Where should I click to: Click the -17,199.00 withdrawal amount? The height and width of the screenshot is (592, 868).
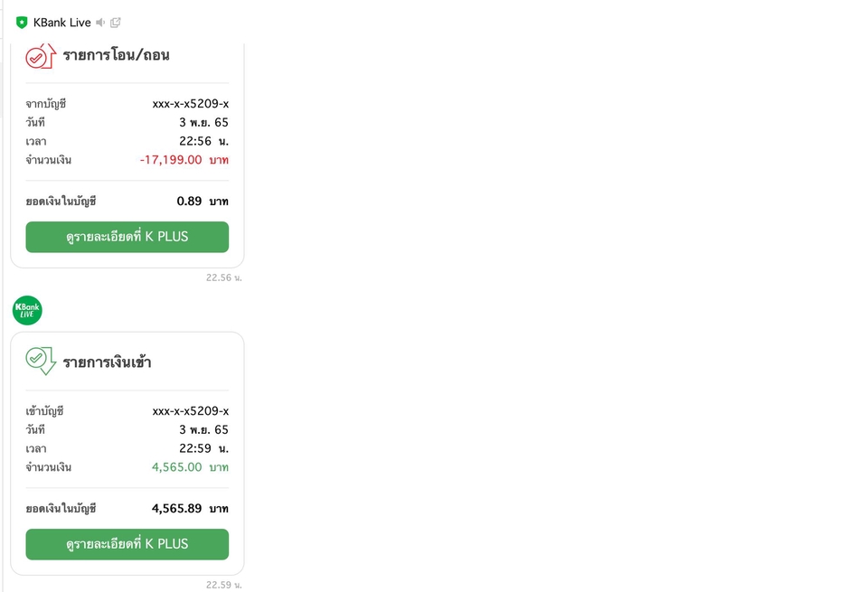(x=171, y=160)
